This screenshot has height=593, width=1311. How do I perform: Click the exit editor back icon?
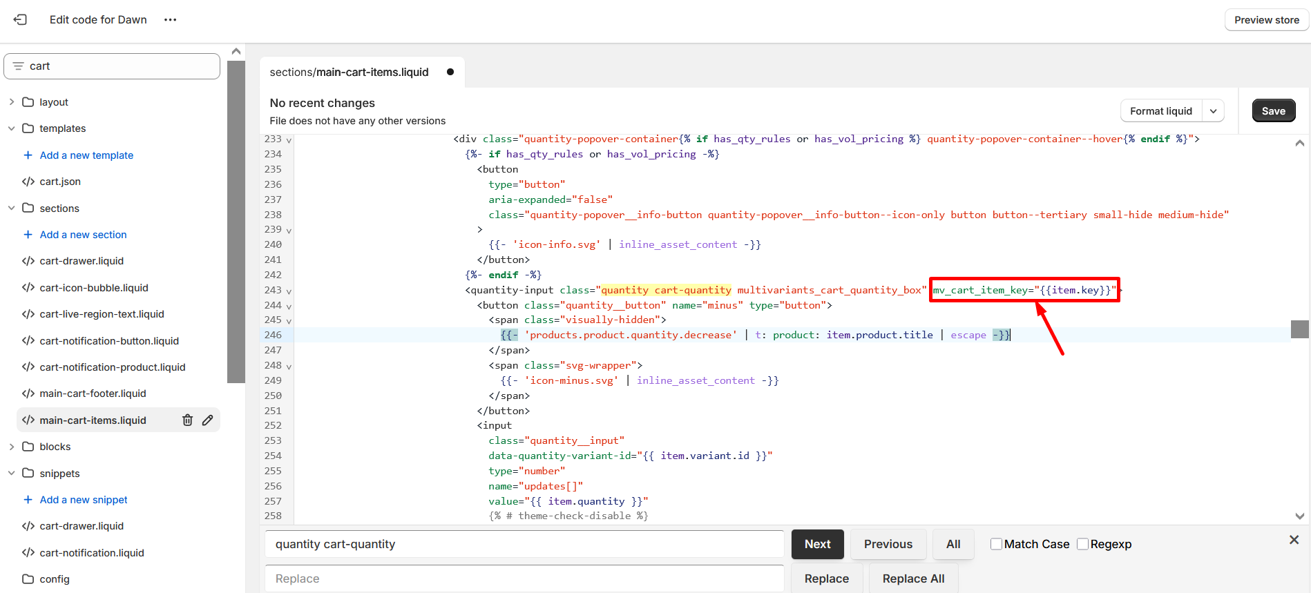pos(21,19)
